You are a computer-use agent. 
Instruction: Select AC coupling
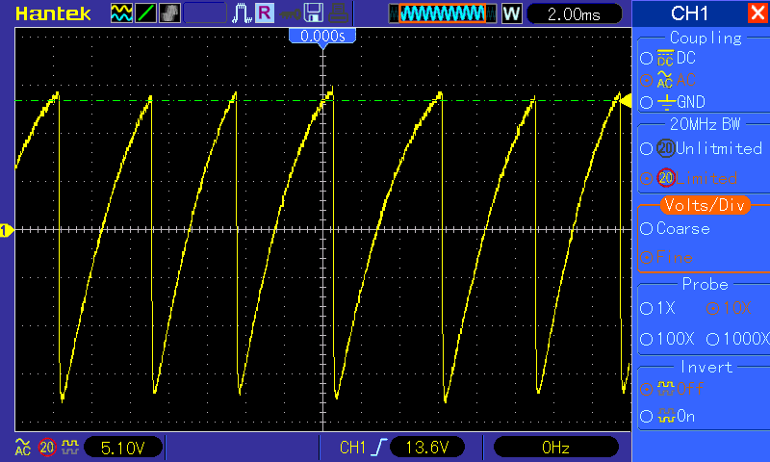[x=669, y=80]
